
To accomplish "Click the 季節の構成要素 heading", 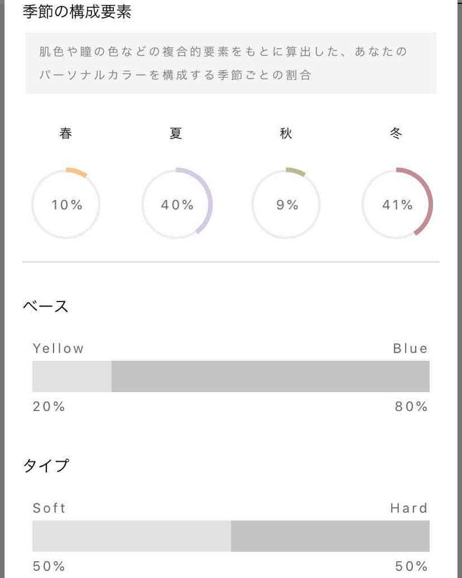I will 77,12.
